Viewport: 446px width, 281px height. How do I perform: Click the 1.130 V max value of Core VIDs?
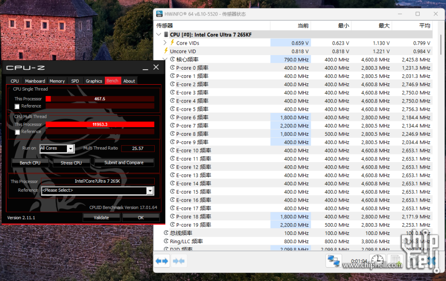[x=381, y=43]
